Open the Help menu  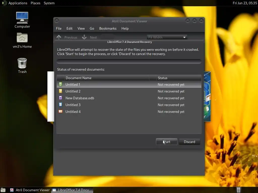(125, 28)
